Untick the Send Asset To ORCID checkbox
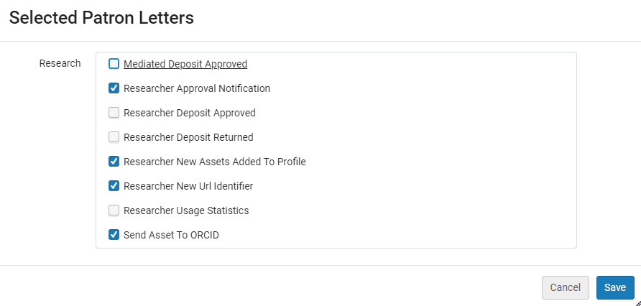 [x=114, y=234]
